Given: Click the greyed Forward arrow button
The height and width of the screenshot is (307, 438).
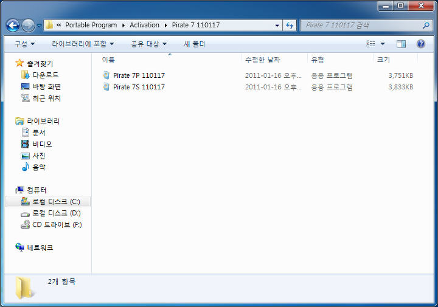Looking at the screenshot, I should point(28,26).
